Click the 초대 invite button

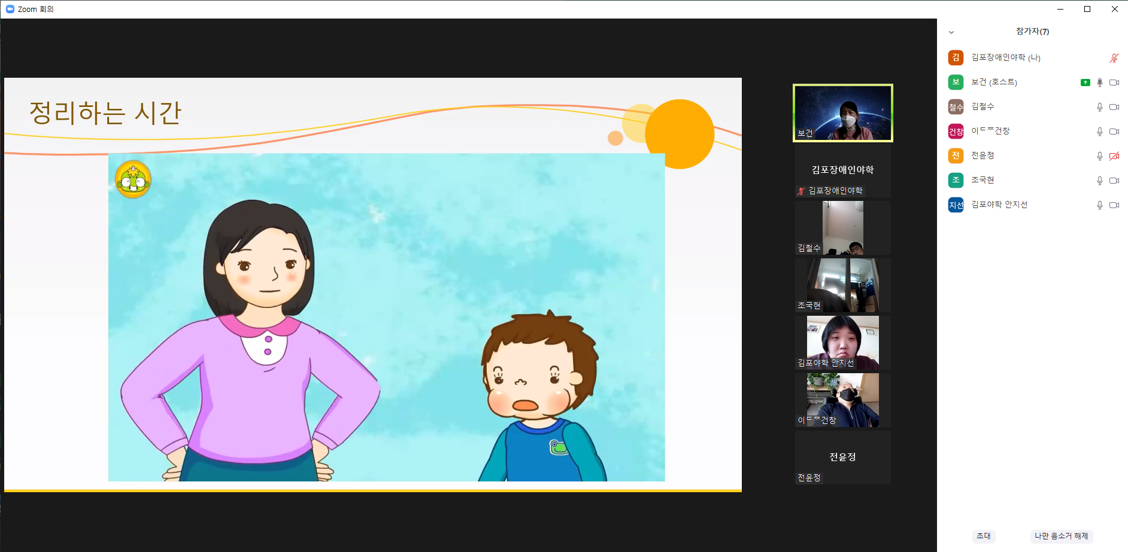[x=984, y=536]
